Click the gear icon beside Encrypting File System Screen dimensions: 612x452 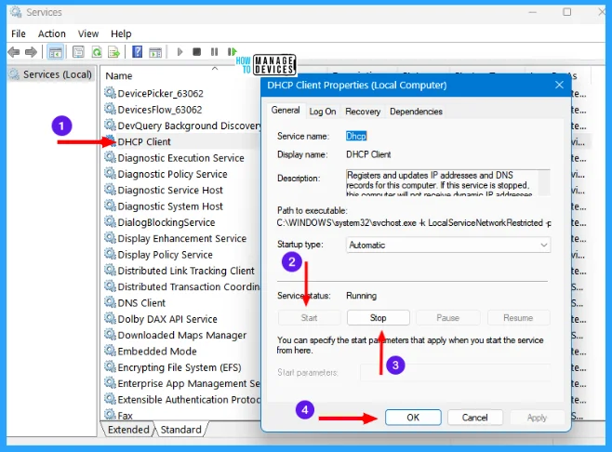[110, 367]
